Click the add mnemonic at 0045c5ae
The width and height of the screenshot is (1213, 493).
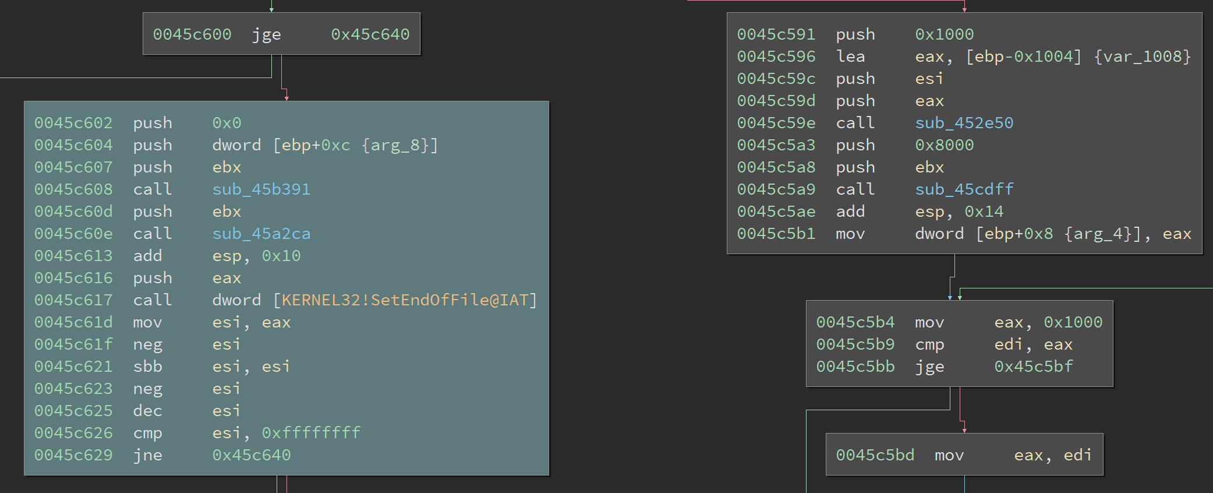[851, 212]
